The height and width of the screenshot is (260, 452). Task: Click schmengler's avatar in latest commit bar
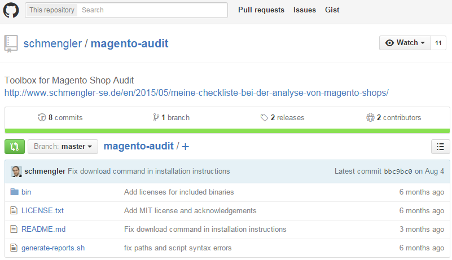click(x=16, y=171)
